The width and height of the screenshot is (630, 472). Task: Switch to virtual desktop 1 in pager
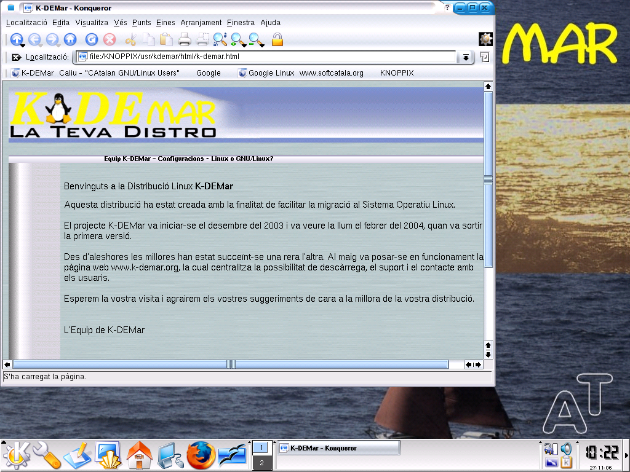261,448
